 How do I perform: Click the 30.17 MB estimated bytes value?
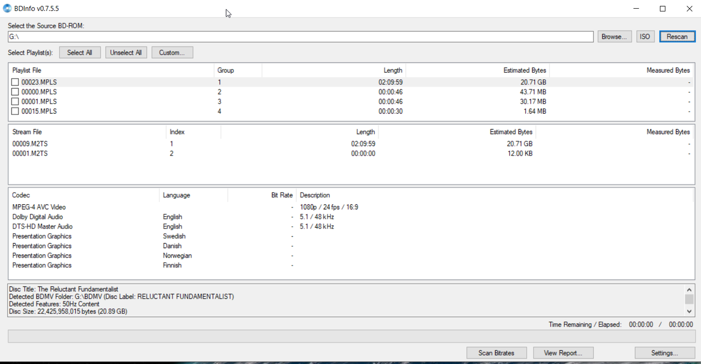pyautogui.click(x=533, y=102)
